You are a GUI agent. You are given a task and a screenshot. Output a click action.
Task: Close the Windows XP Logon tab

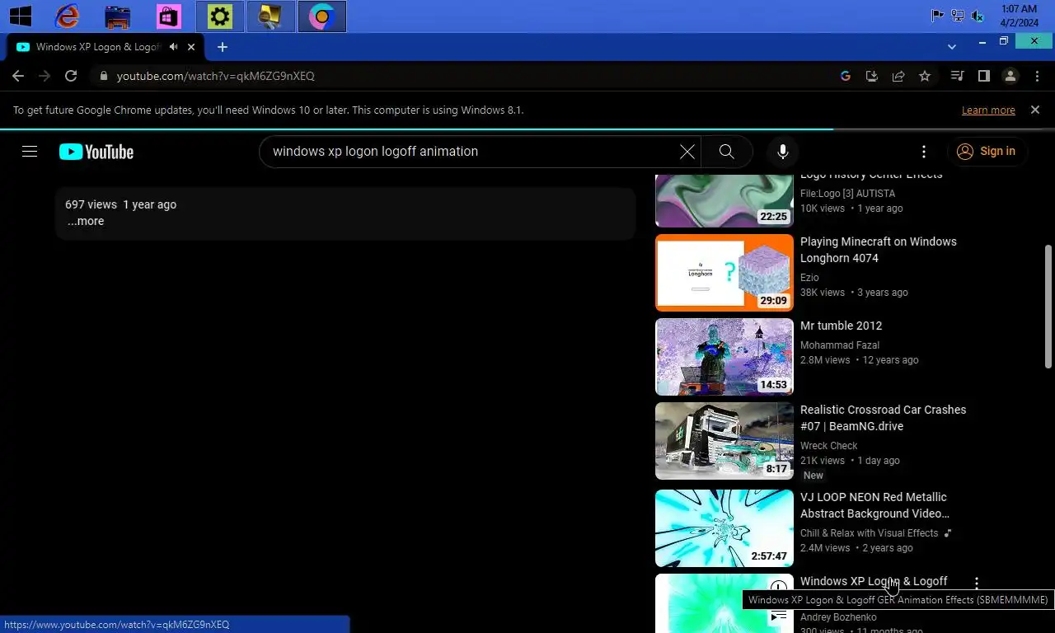pyautogui.click(x=191, y=47)
